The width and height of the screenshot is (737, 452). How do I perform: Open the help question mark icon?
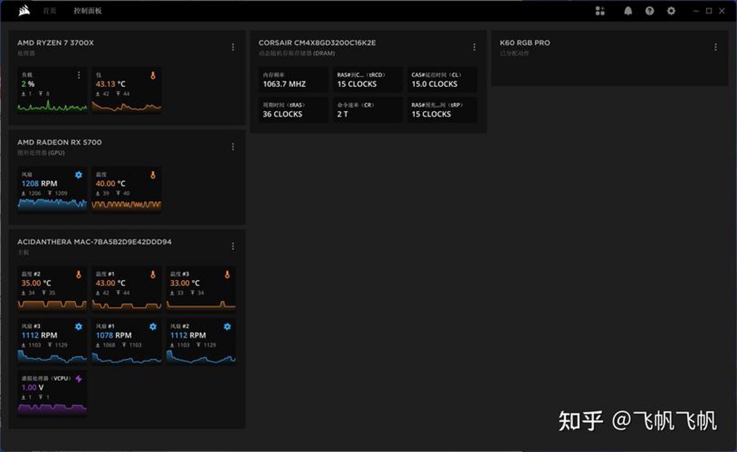click(649, 11)
